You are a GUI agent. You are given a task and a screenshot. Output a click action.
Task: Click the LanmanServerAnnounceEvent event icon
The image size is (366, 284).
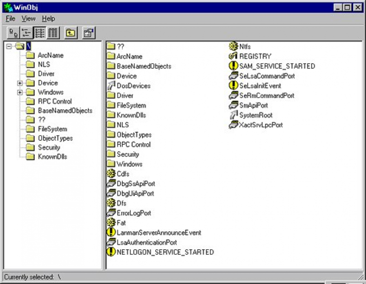(111, 232)
